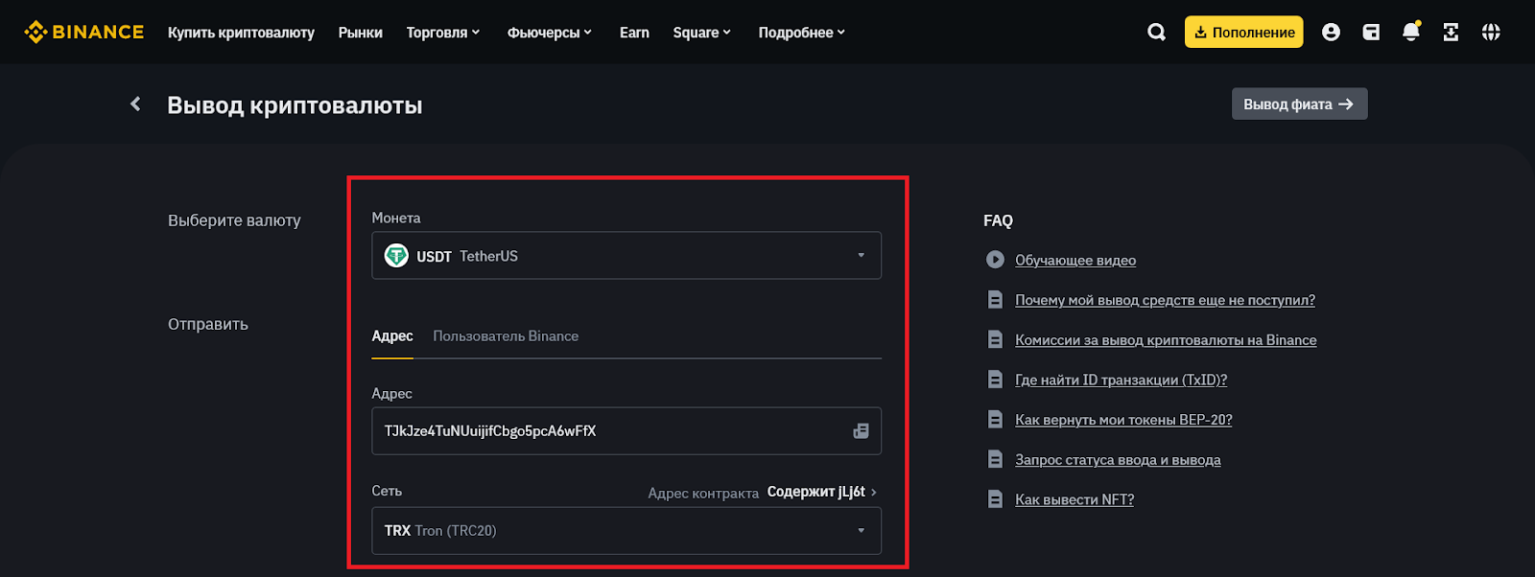Open the search magnifier icon
1535x577 pixels.
1156,33
